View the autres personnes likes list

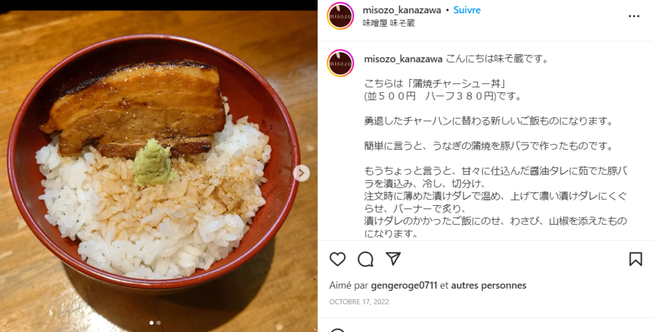pyautogui.click(x=488, y=285)
